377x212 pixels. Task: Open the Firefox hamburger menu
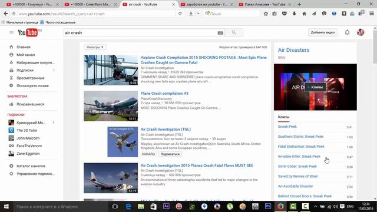[372, 14]
